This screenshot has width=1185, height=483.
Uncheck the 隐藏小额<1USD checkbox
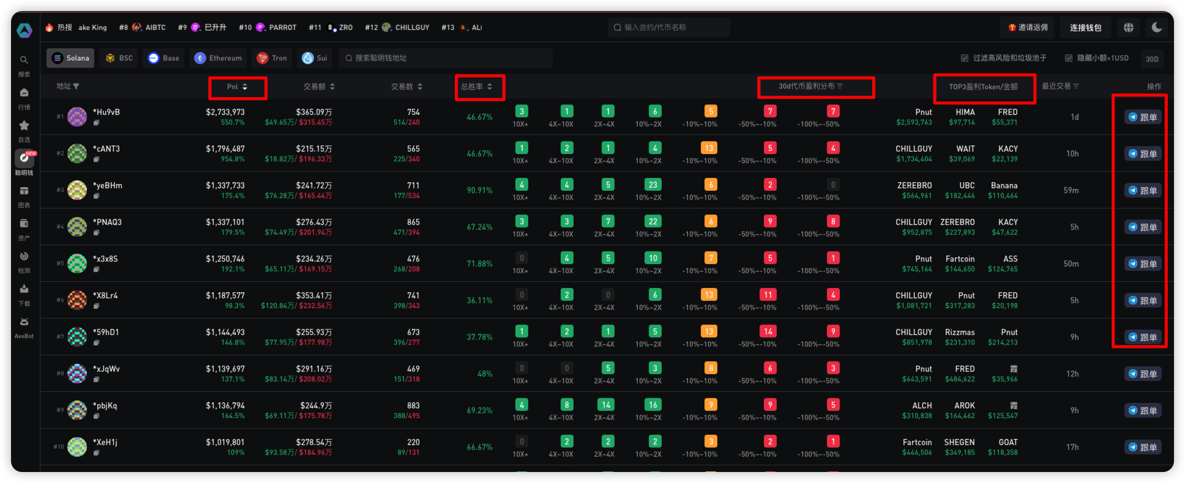point(1069,58)
